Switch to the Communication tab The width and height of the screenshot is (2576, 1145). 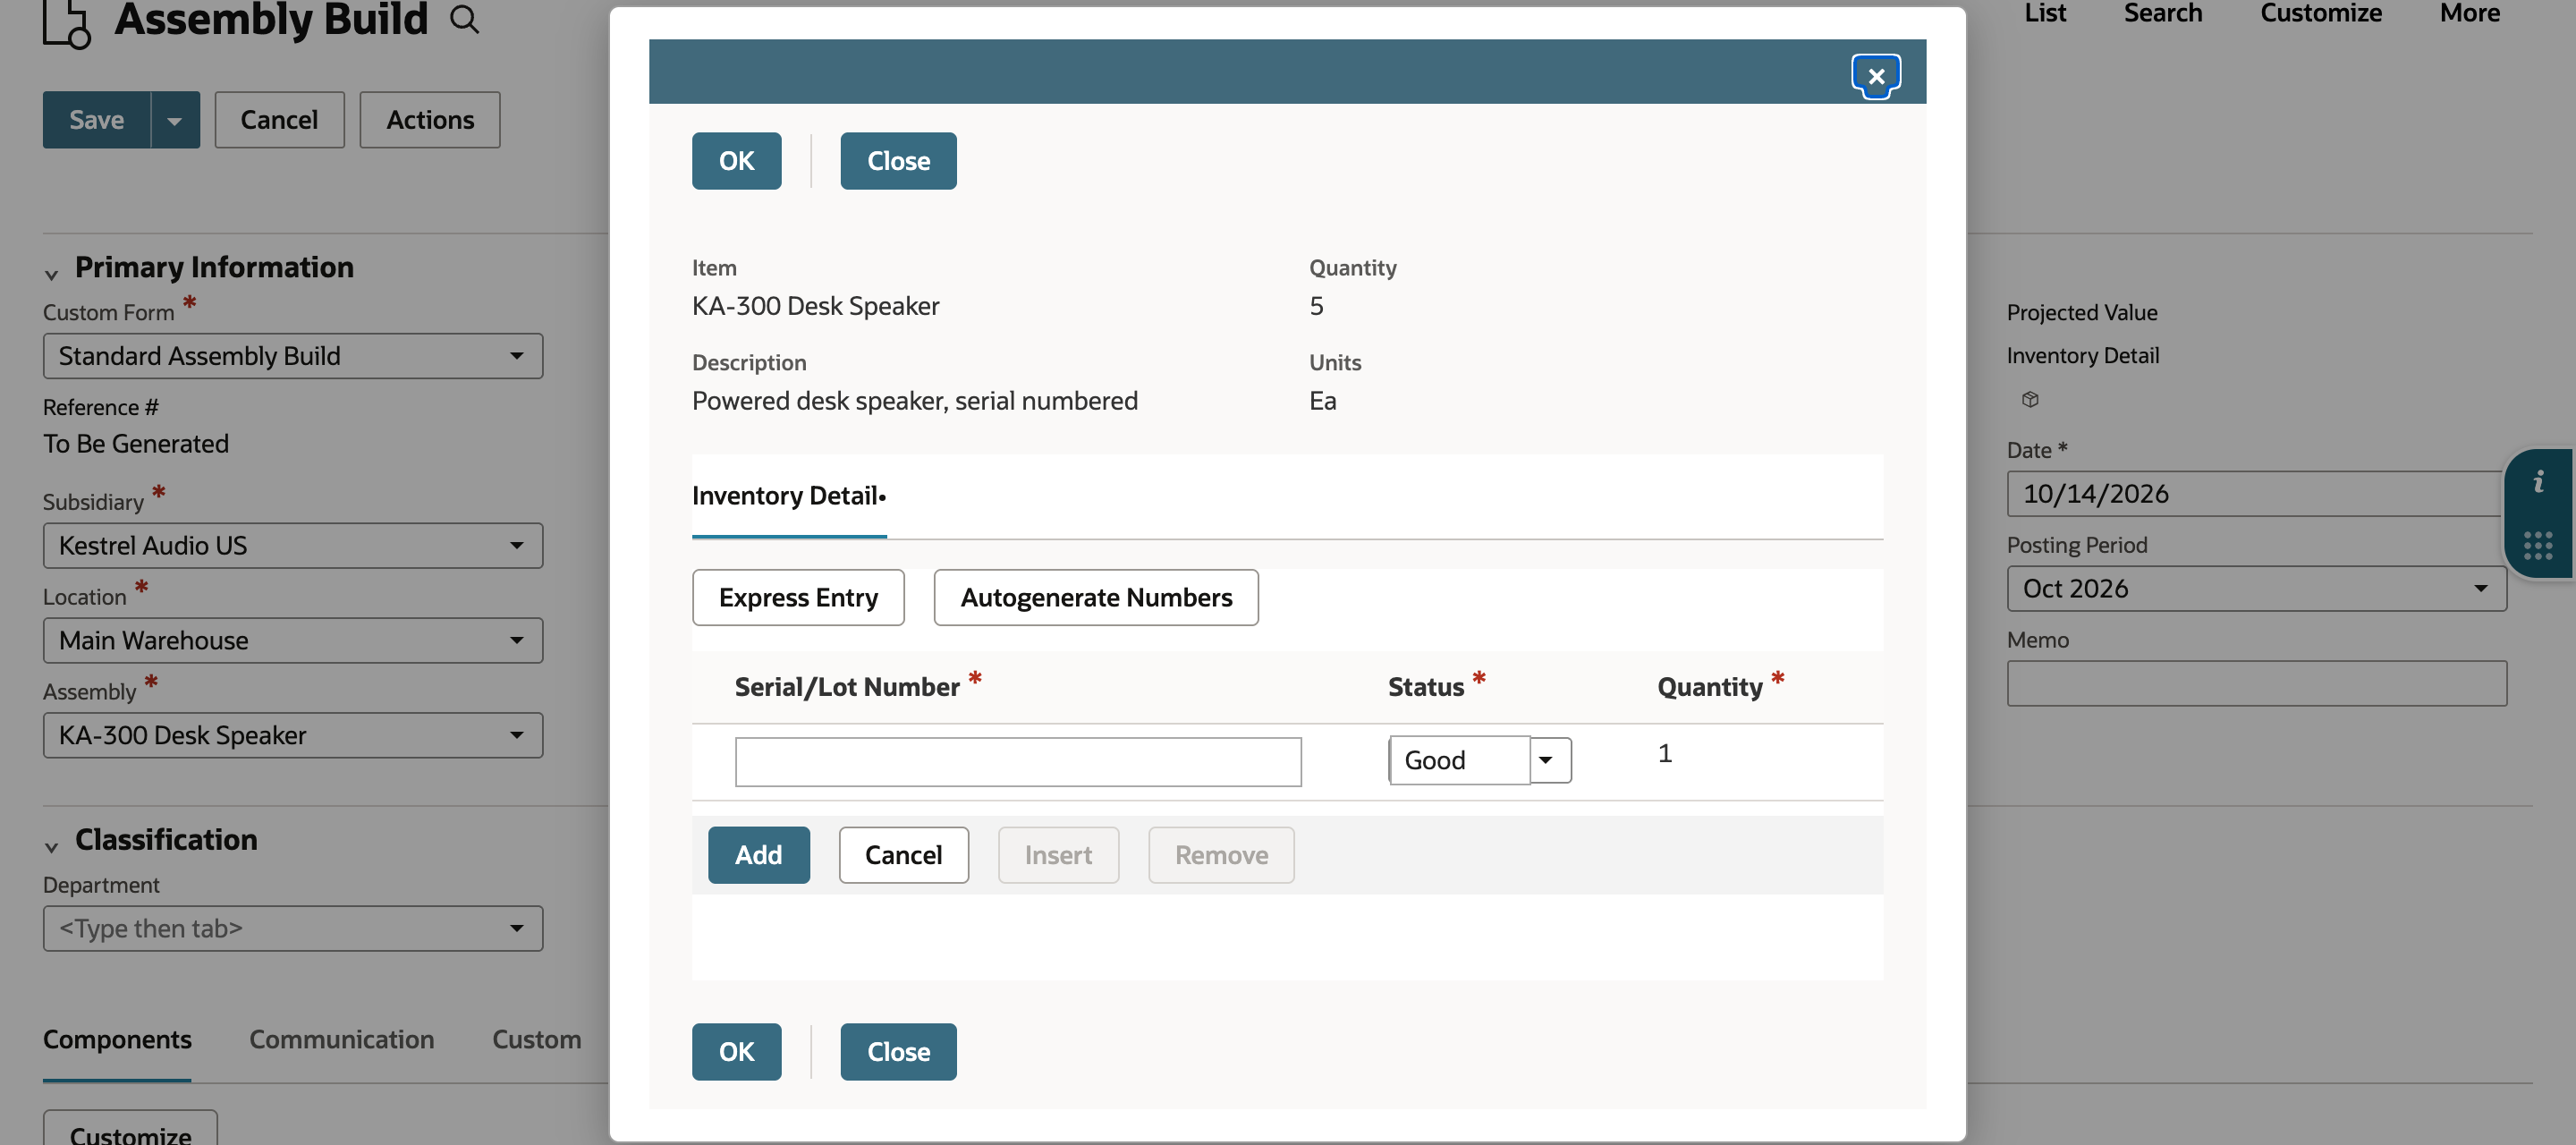(x=342, y=1039)
